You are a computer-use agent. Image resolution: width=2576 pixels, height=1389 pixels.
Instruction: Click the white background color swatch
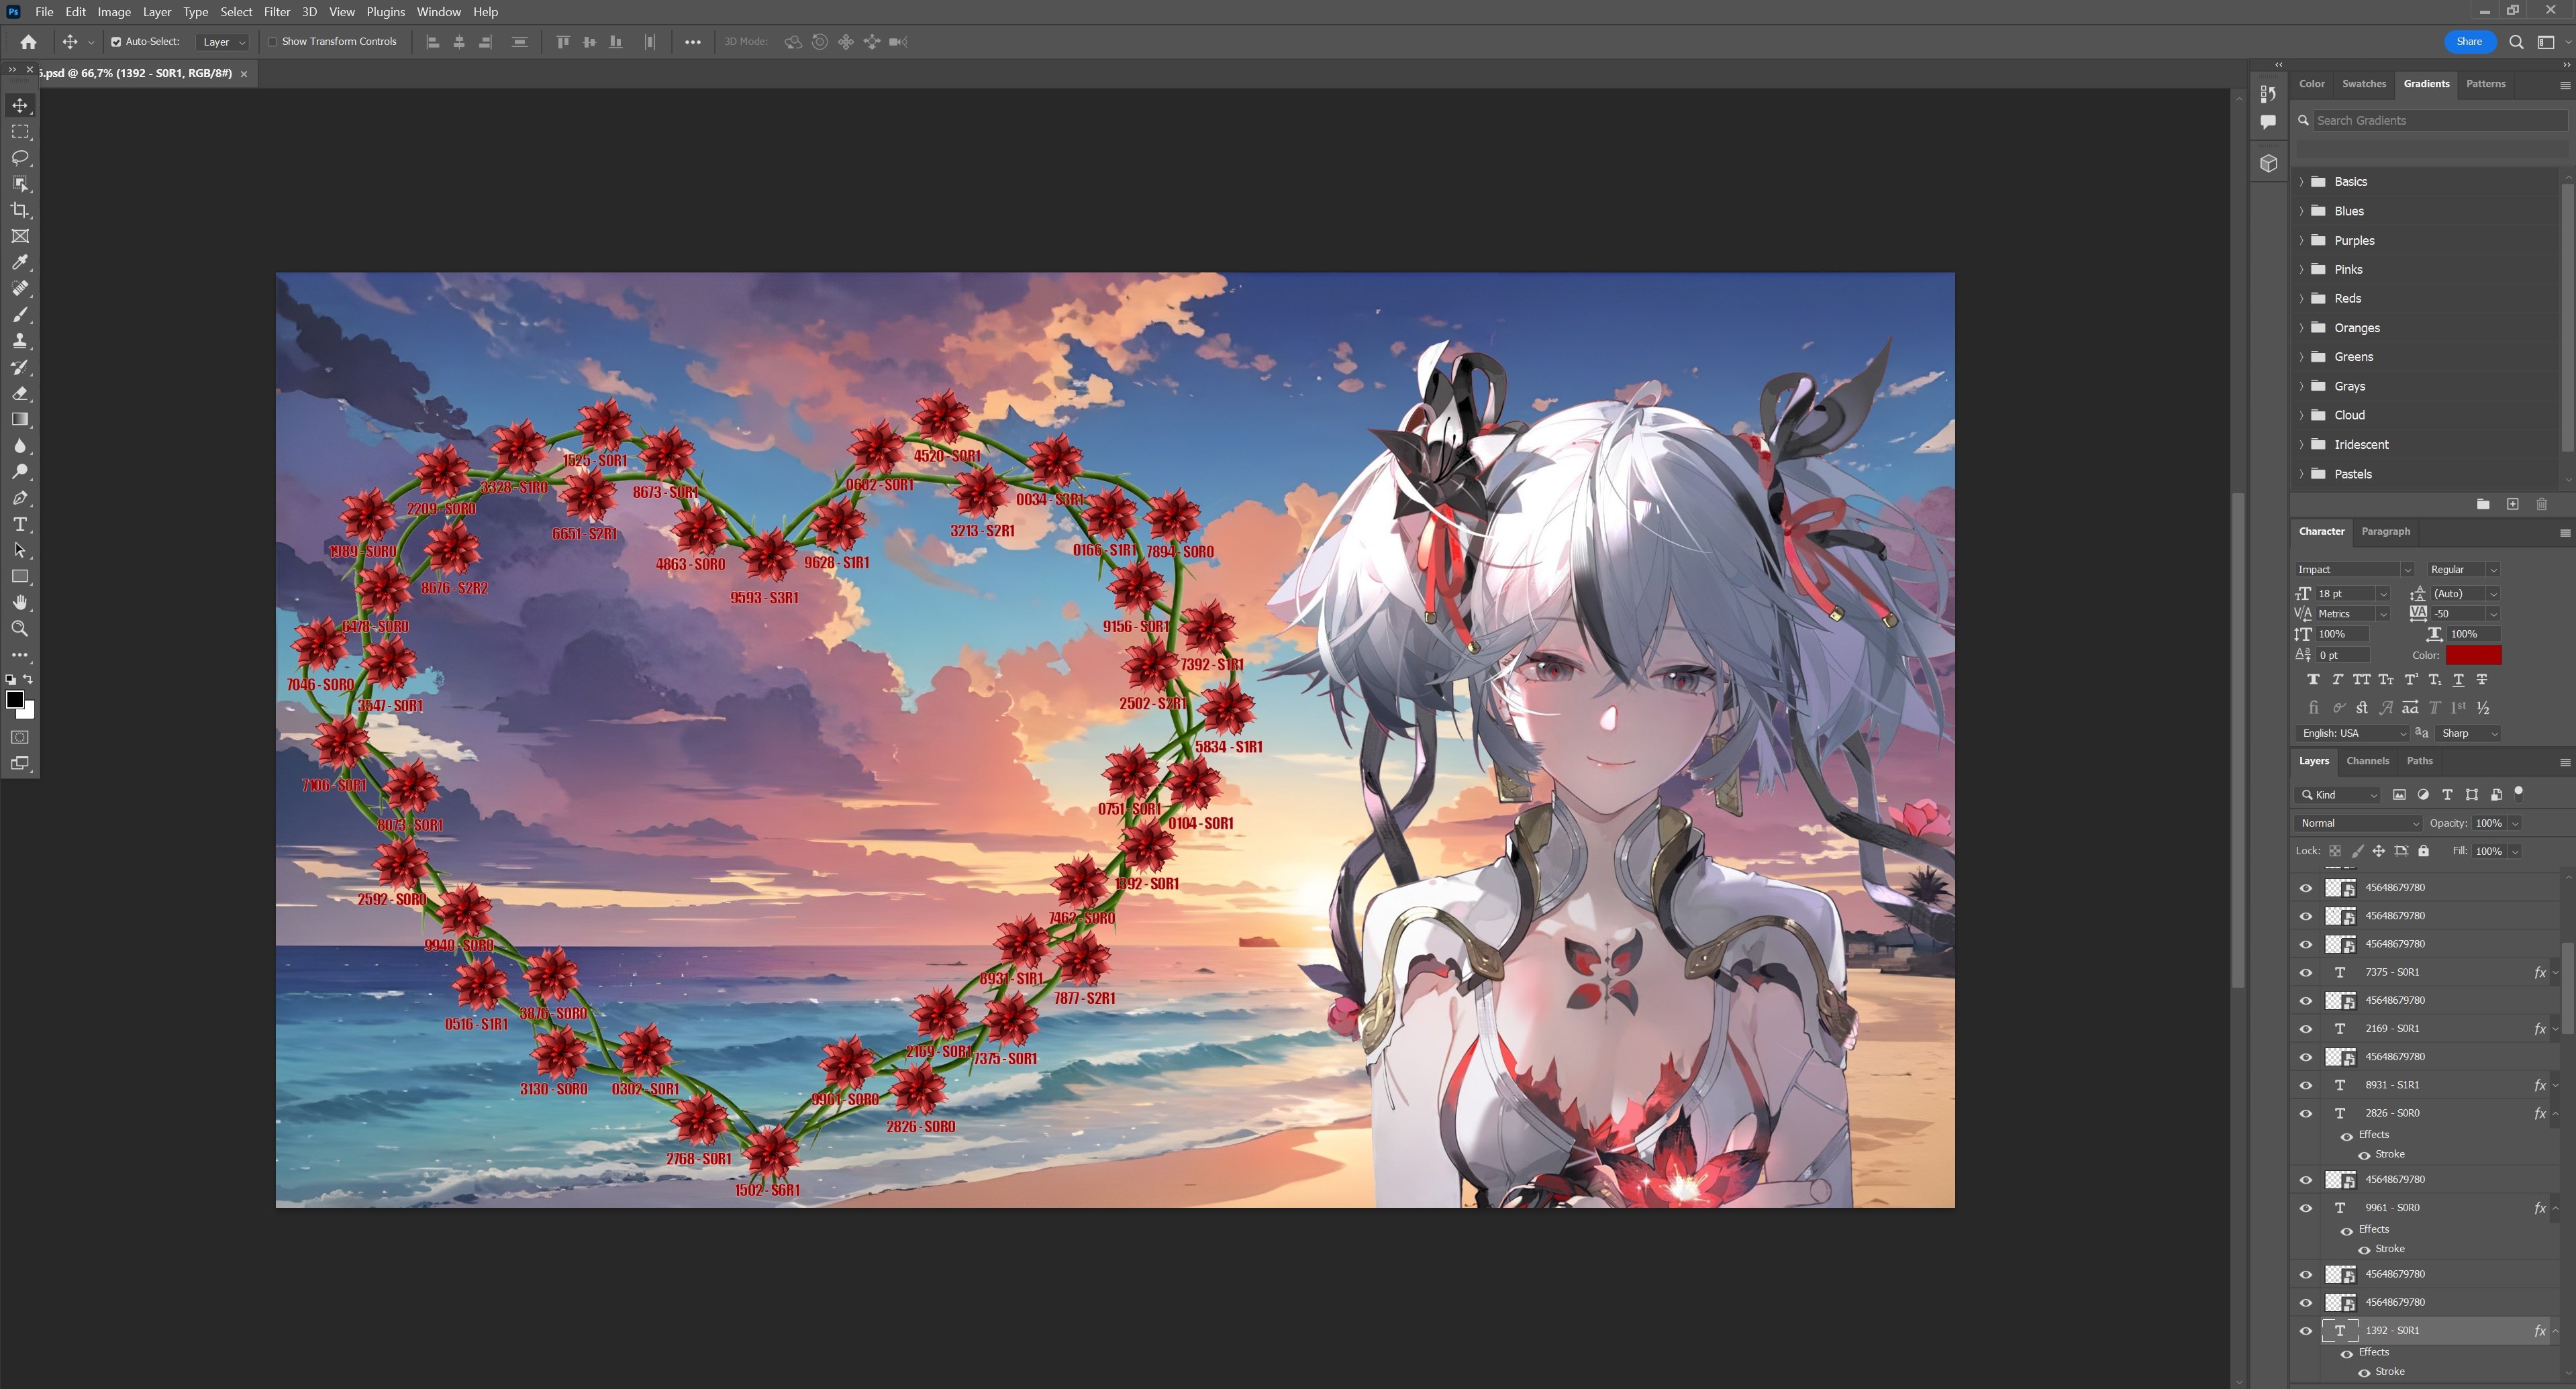point(29,713)
